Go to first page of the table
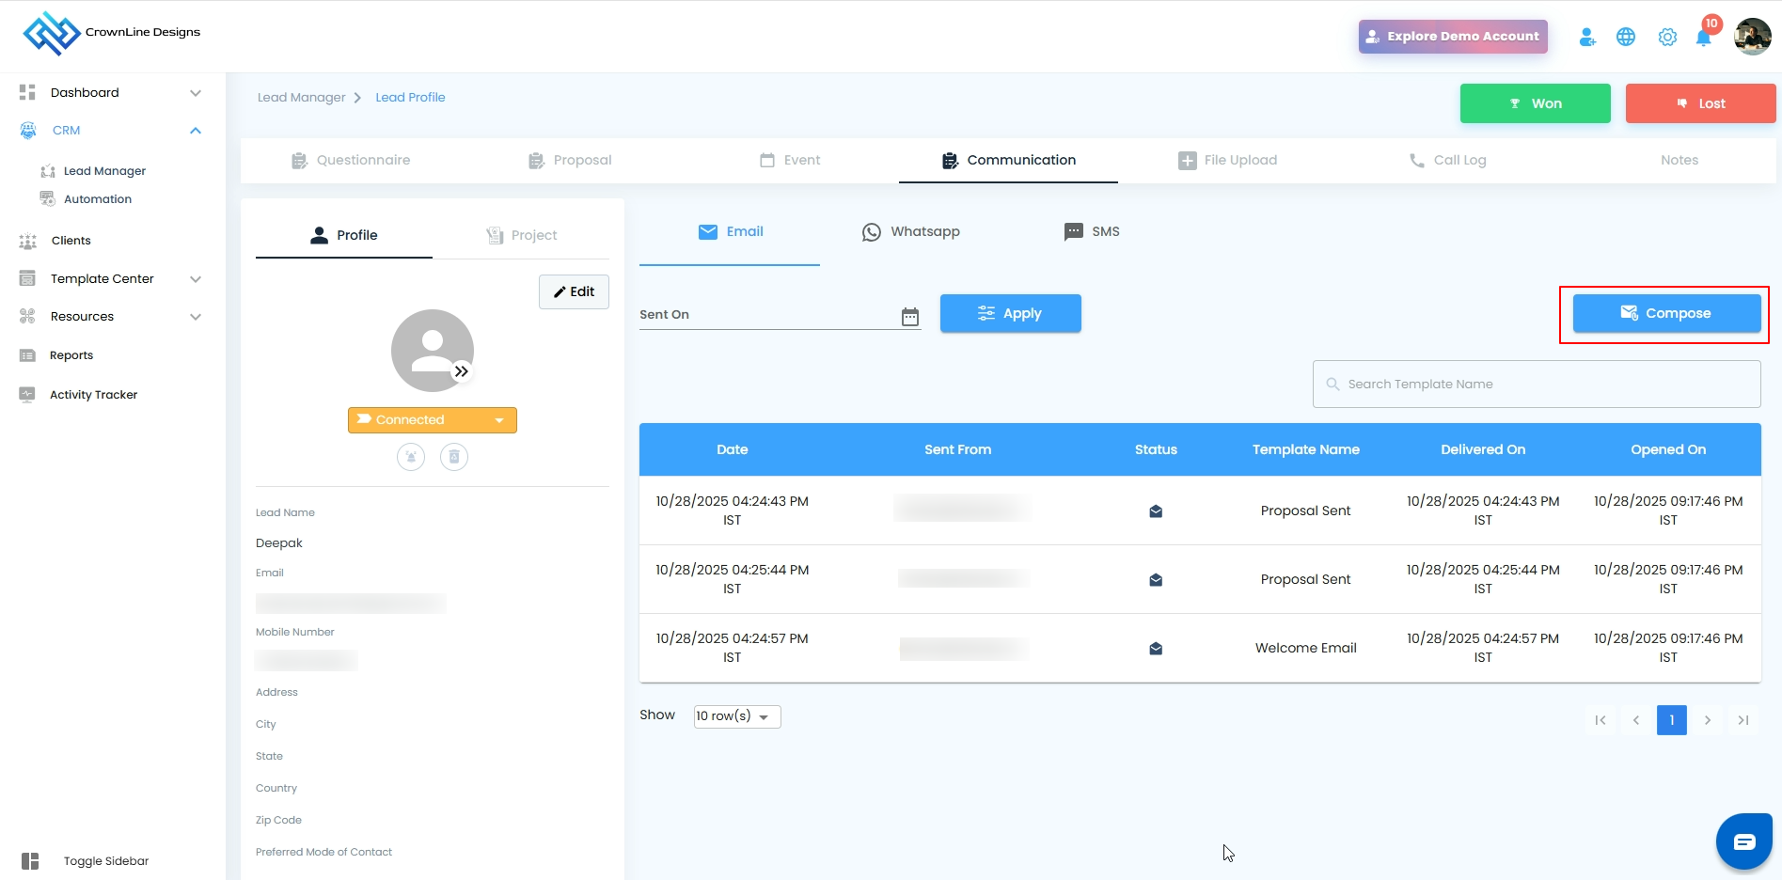Viewport: 1782px width, 880px height. tap(1601, 720)
